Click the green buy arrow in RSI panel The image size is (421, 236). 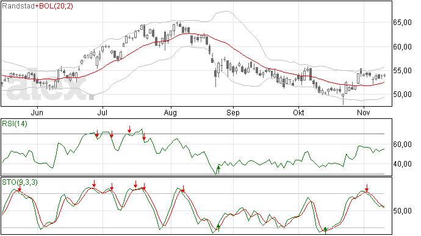(218, 170)
